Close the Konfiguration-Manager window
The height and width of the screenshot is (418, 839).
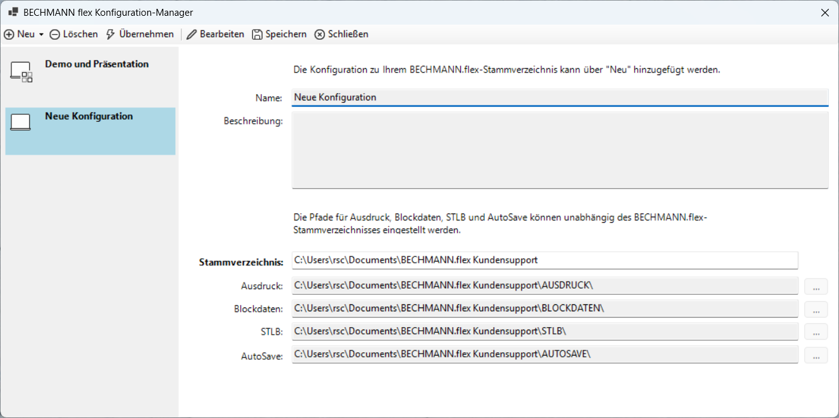[x=824, y=12]
